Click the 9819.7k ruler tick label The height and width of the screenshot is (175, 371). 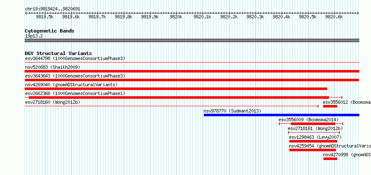[x=97, y=17]
